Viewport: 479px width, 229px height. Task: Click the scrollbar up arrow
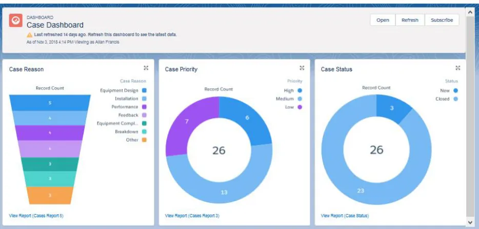click(x=470, y=12)
